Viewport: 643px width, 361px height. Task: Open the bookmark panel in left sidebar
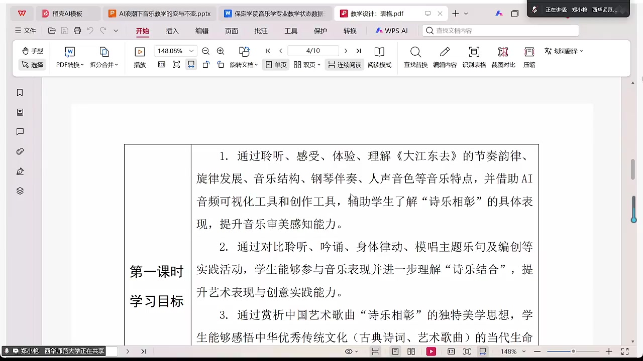[20, 93]
